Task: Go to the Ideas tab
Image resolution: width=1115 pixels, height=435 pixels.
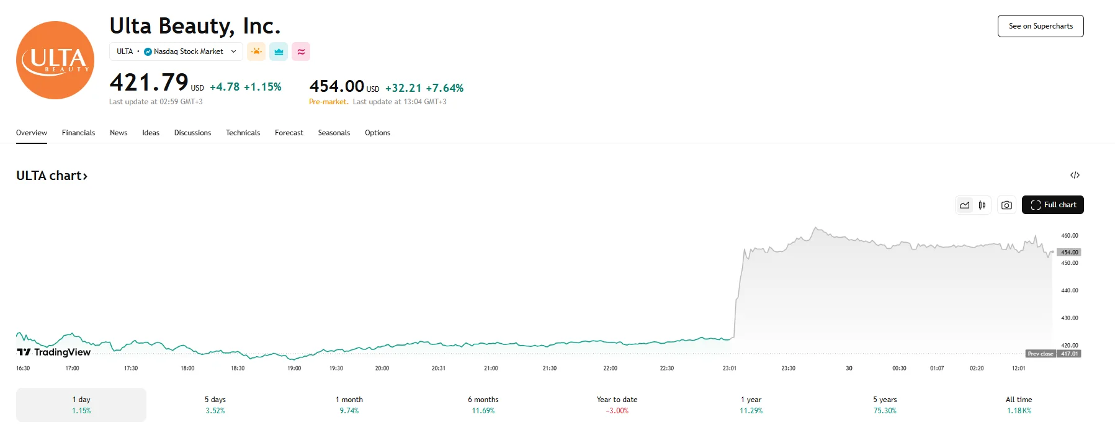Action: coord(151,133)
